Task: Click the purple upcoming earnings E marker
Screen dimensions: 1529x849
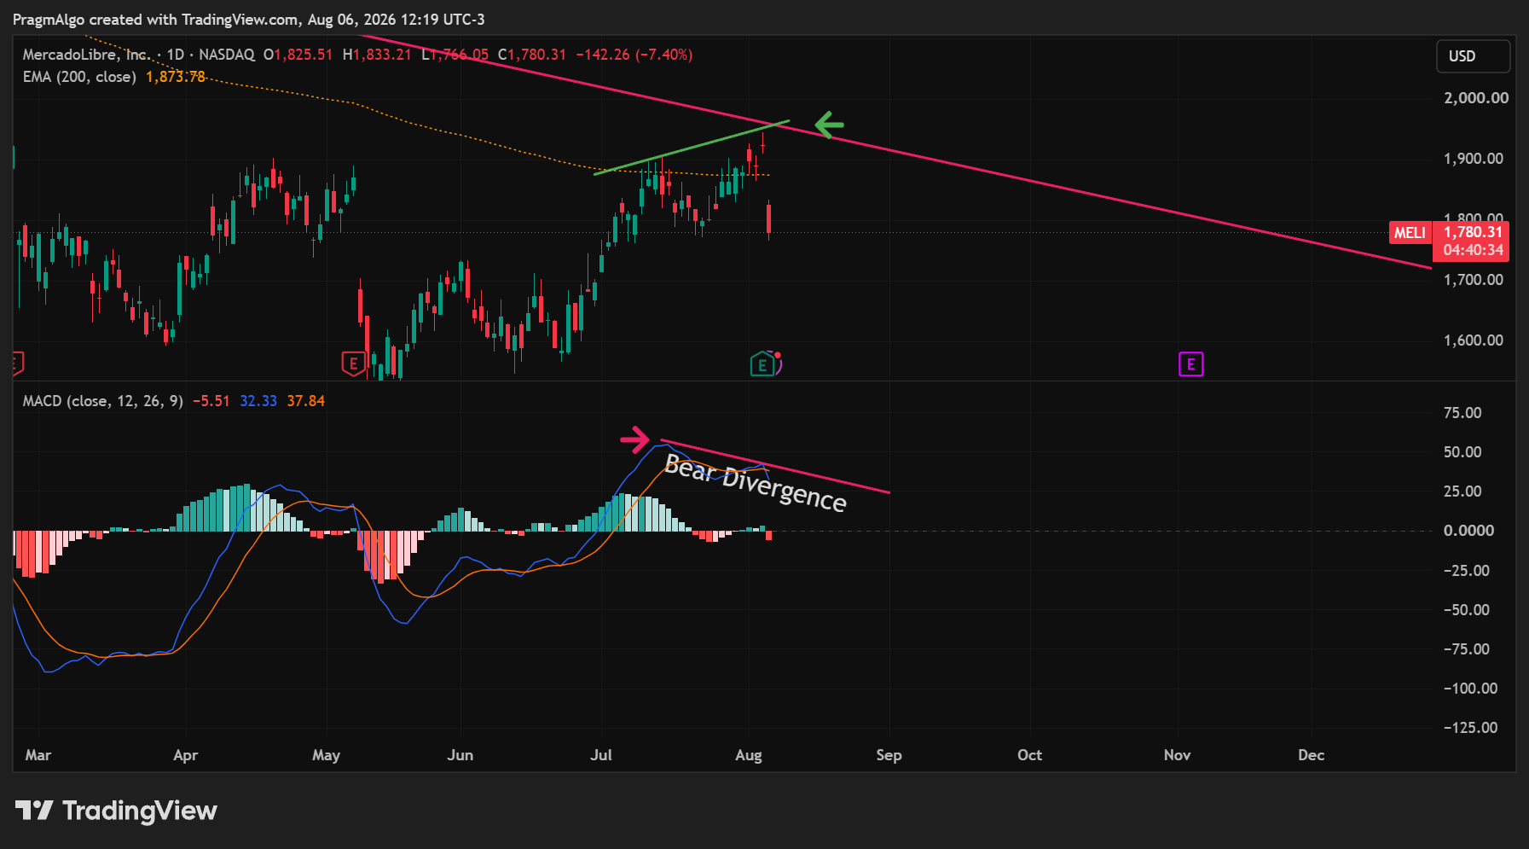Action: click(x=1190, y=364)
